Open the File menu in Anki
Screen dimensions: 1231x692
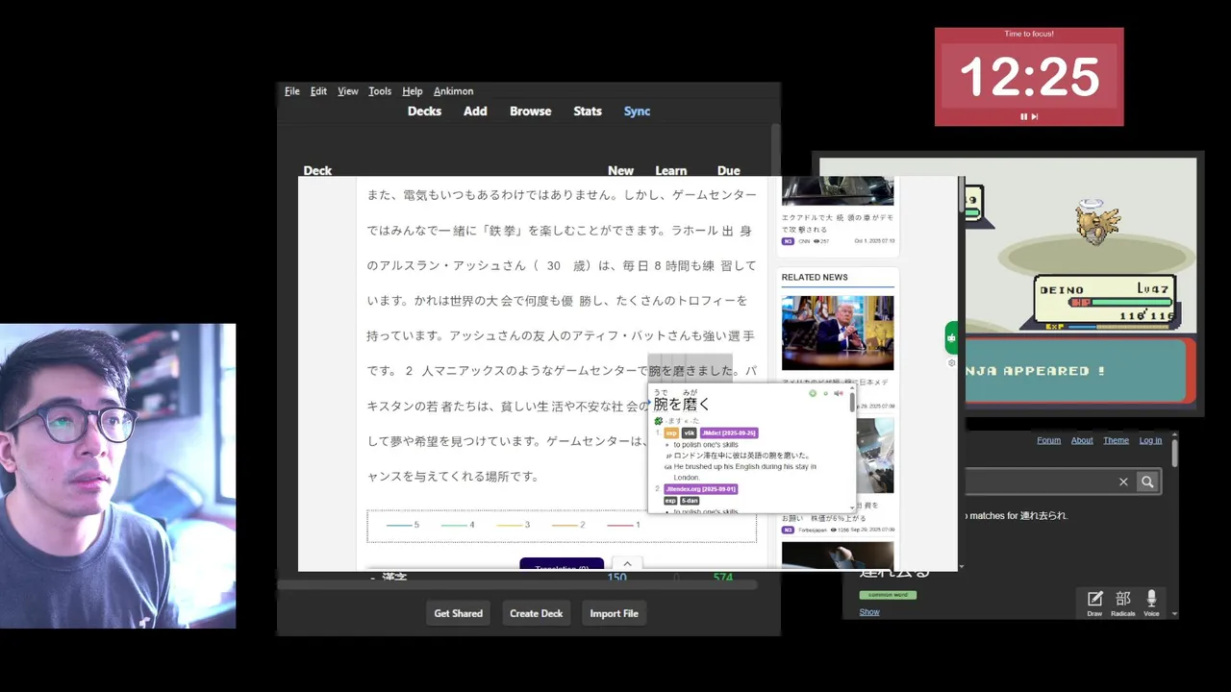[292, 91]
